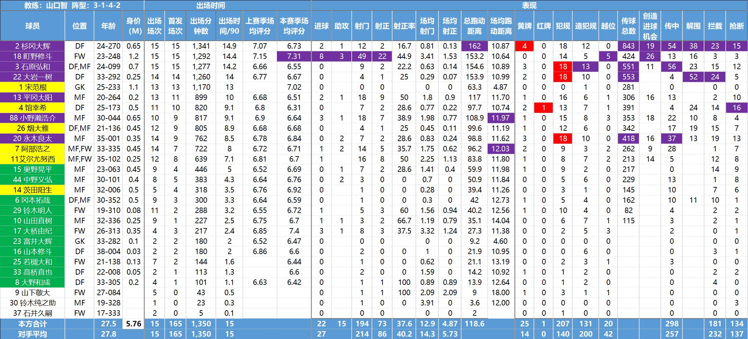The height and width of the screenshot is (339, 748).
Task: Select player cell "15 奥野晃平"
Action: [33, 169]
